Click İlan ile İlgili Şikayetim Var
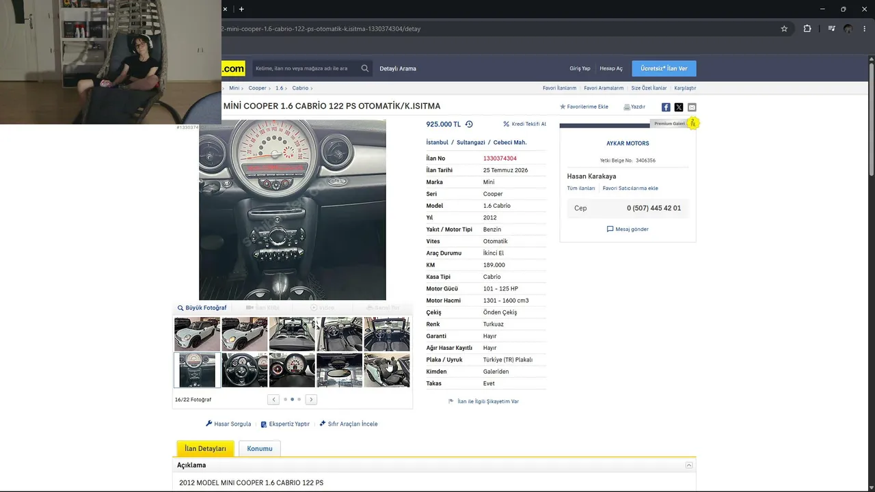Screen dimensions: 875x492 point(483,402)
